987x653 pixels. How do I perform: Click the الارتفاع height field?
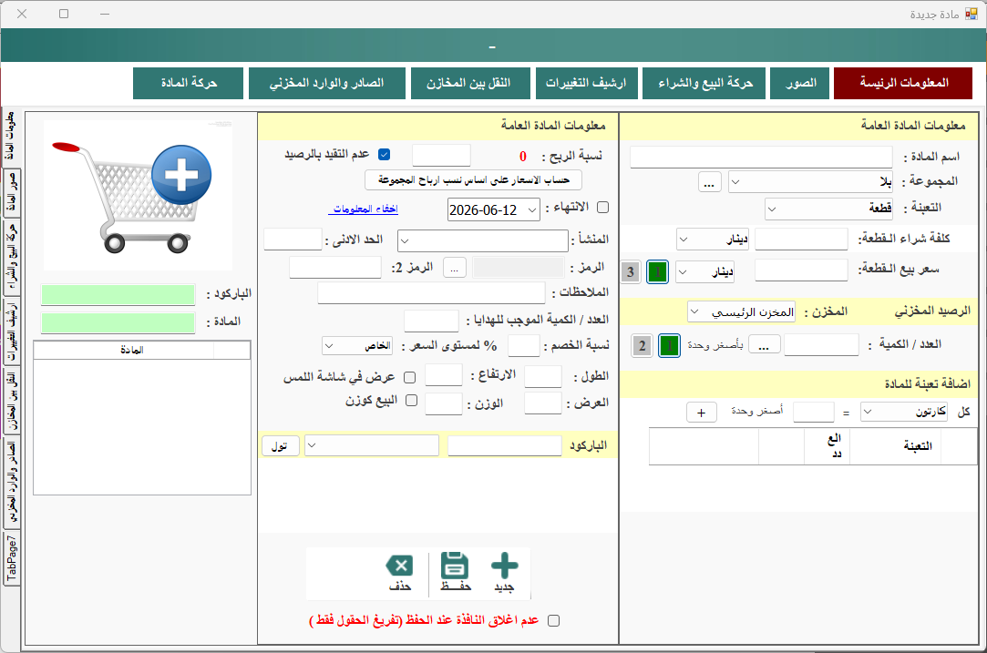tap(444, 375)
